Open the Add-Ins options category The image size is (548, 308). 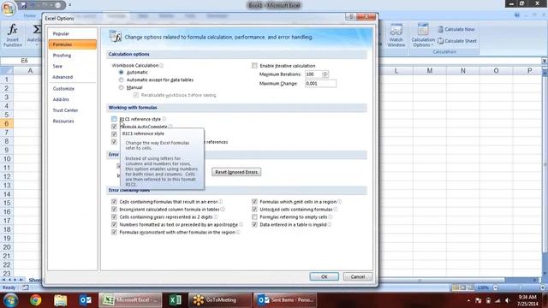tap(72, 99)
